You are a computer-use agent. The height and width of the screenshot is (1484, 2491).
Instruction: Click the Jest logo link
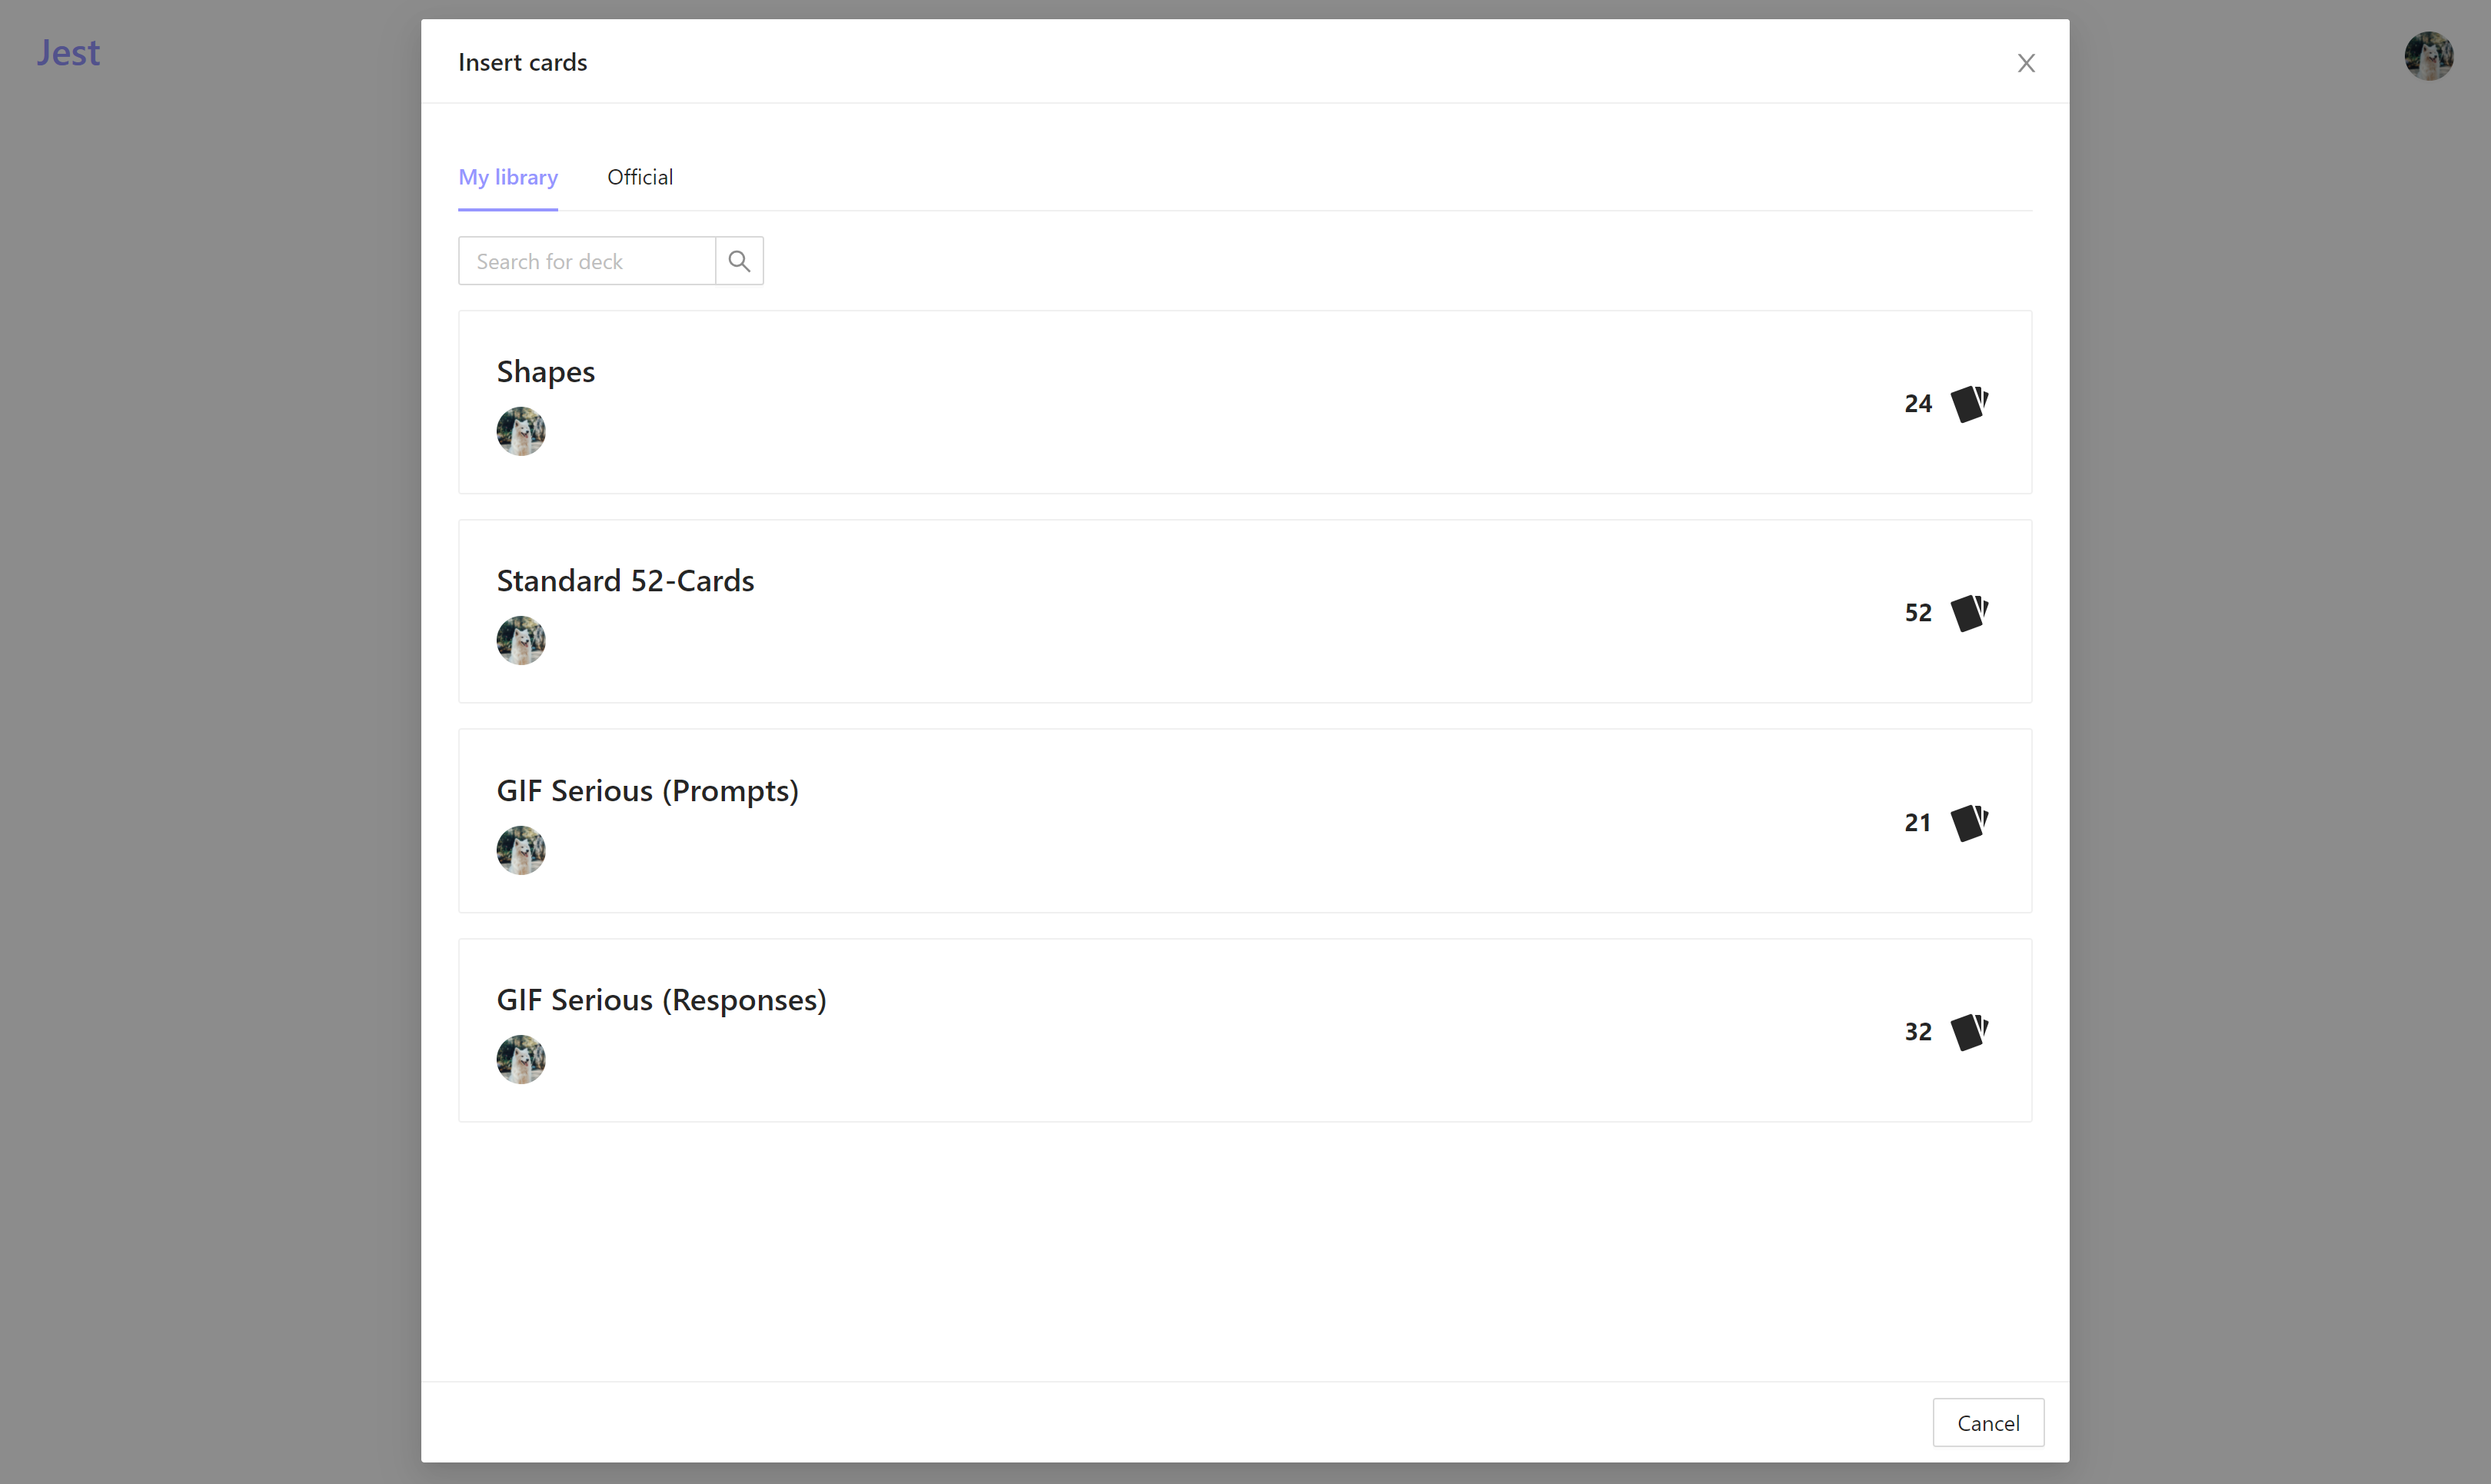(68, 52)
